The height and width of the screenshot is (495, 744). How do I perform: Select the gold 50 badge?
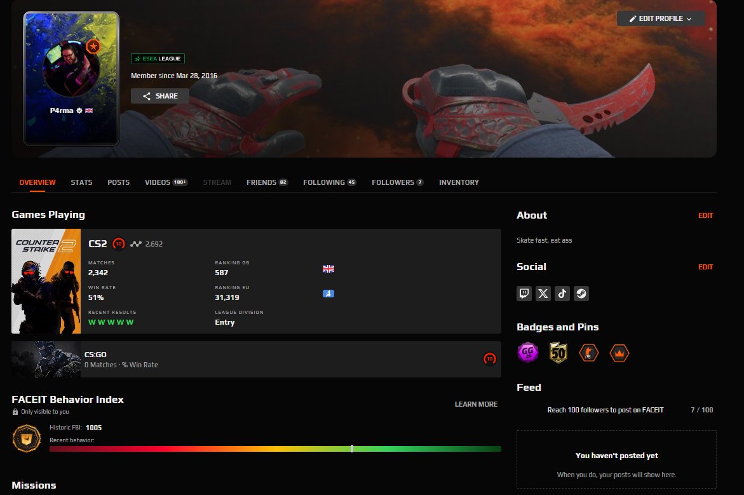tap(558, 353)
